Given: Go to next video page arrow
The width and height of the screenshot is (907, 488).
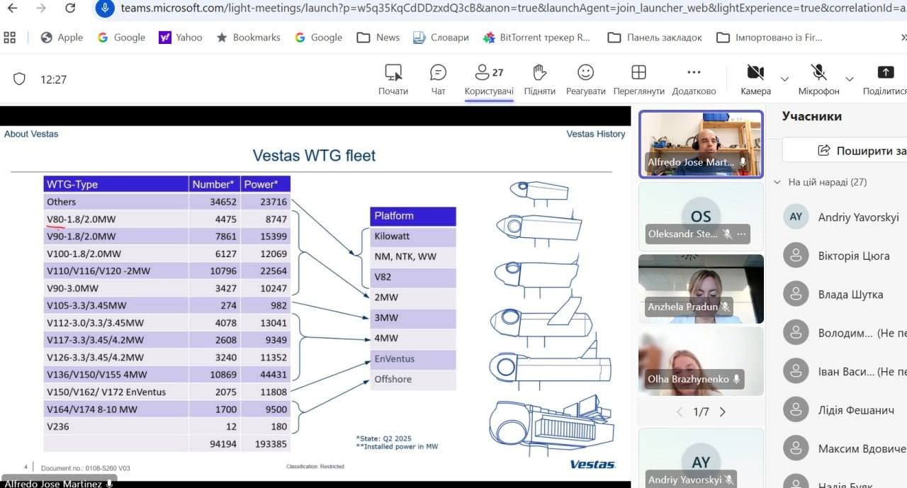Looking at the screenshot, I should [722, 412].
